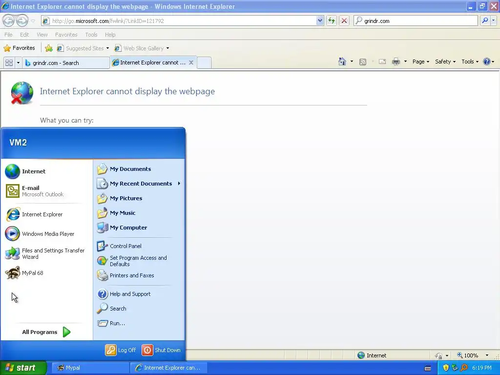
Task: Open Set Program Access and Defaults
Action: [x=139, y=261]
